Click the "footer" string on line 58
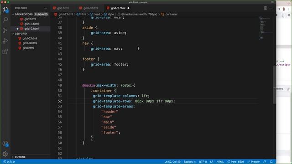 tap(109, 133)
